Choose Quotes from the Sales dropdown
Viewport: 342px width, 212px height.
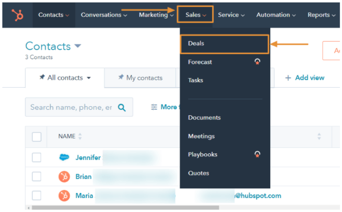199,173
